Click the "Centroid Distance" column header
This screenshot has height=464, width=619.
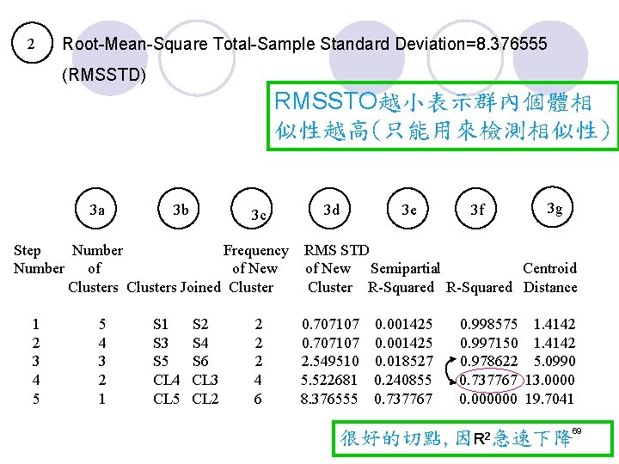(550, 278)
